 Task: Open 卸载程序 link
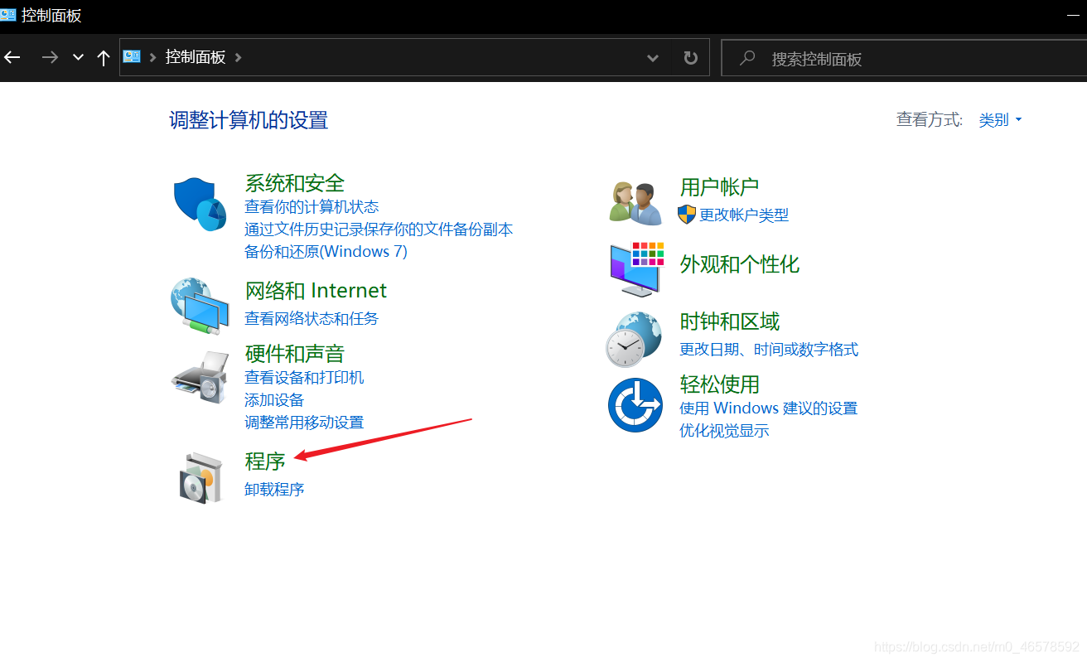pos(274,489)
